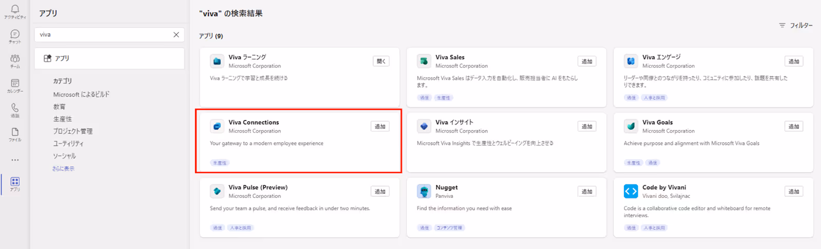Click the Nugget app icon
The width and height of the screenshot is (821, 249).
[424, 191]
